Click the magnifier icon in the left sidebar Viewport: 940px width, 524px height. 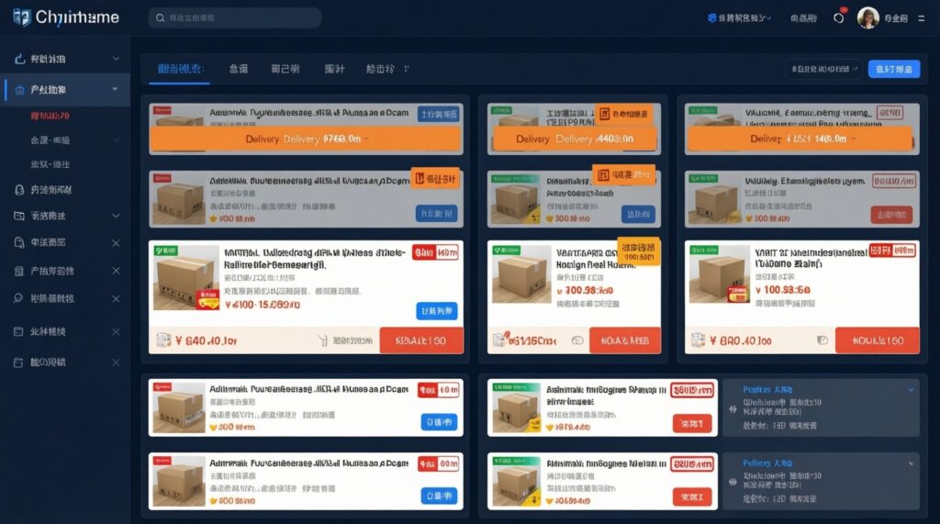[19, 298]
